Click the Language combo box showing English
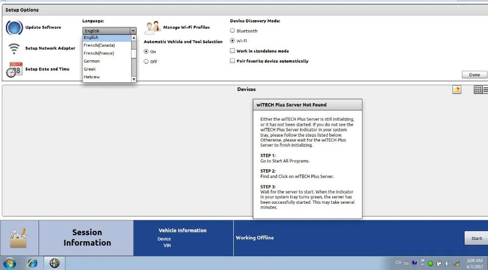The image size is (488, 270). click(x=109, y=31)
